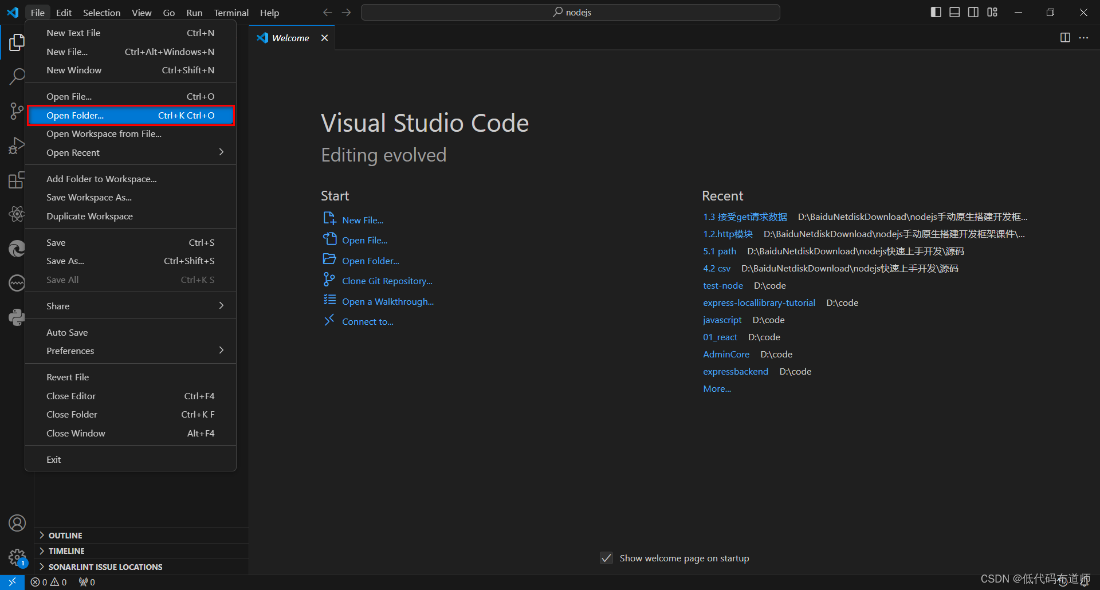Select Save As... menu entry
This screenshot has width=1100, height=590.
[131, 261]
